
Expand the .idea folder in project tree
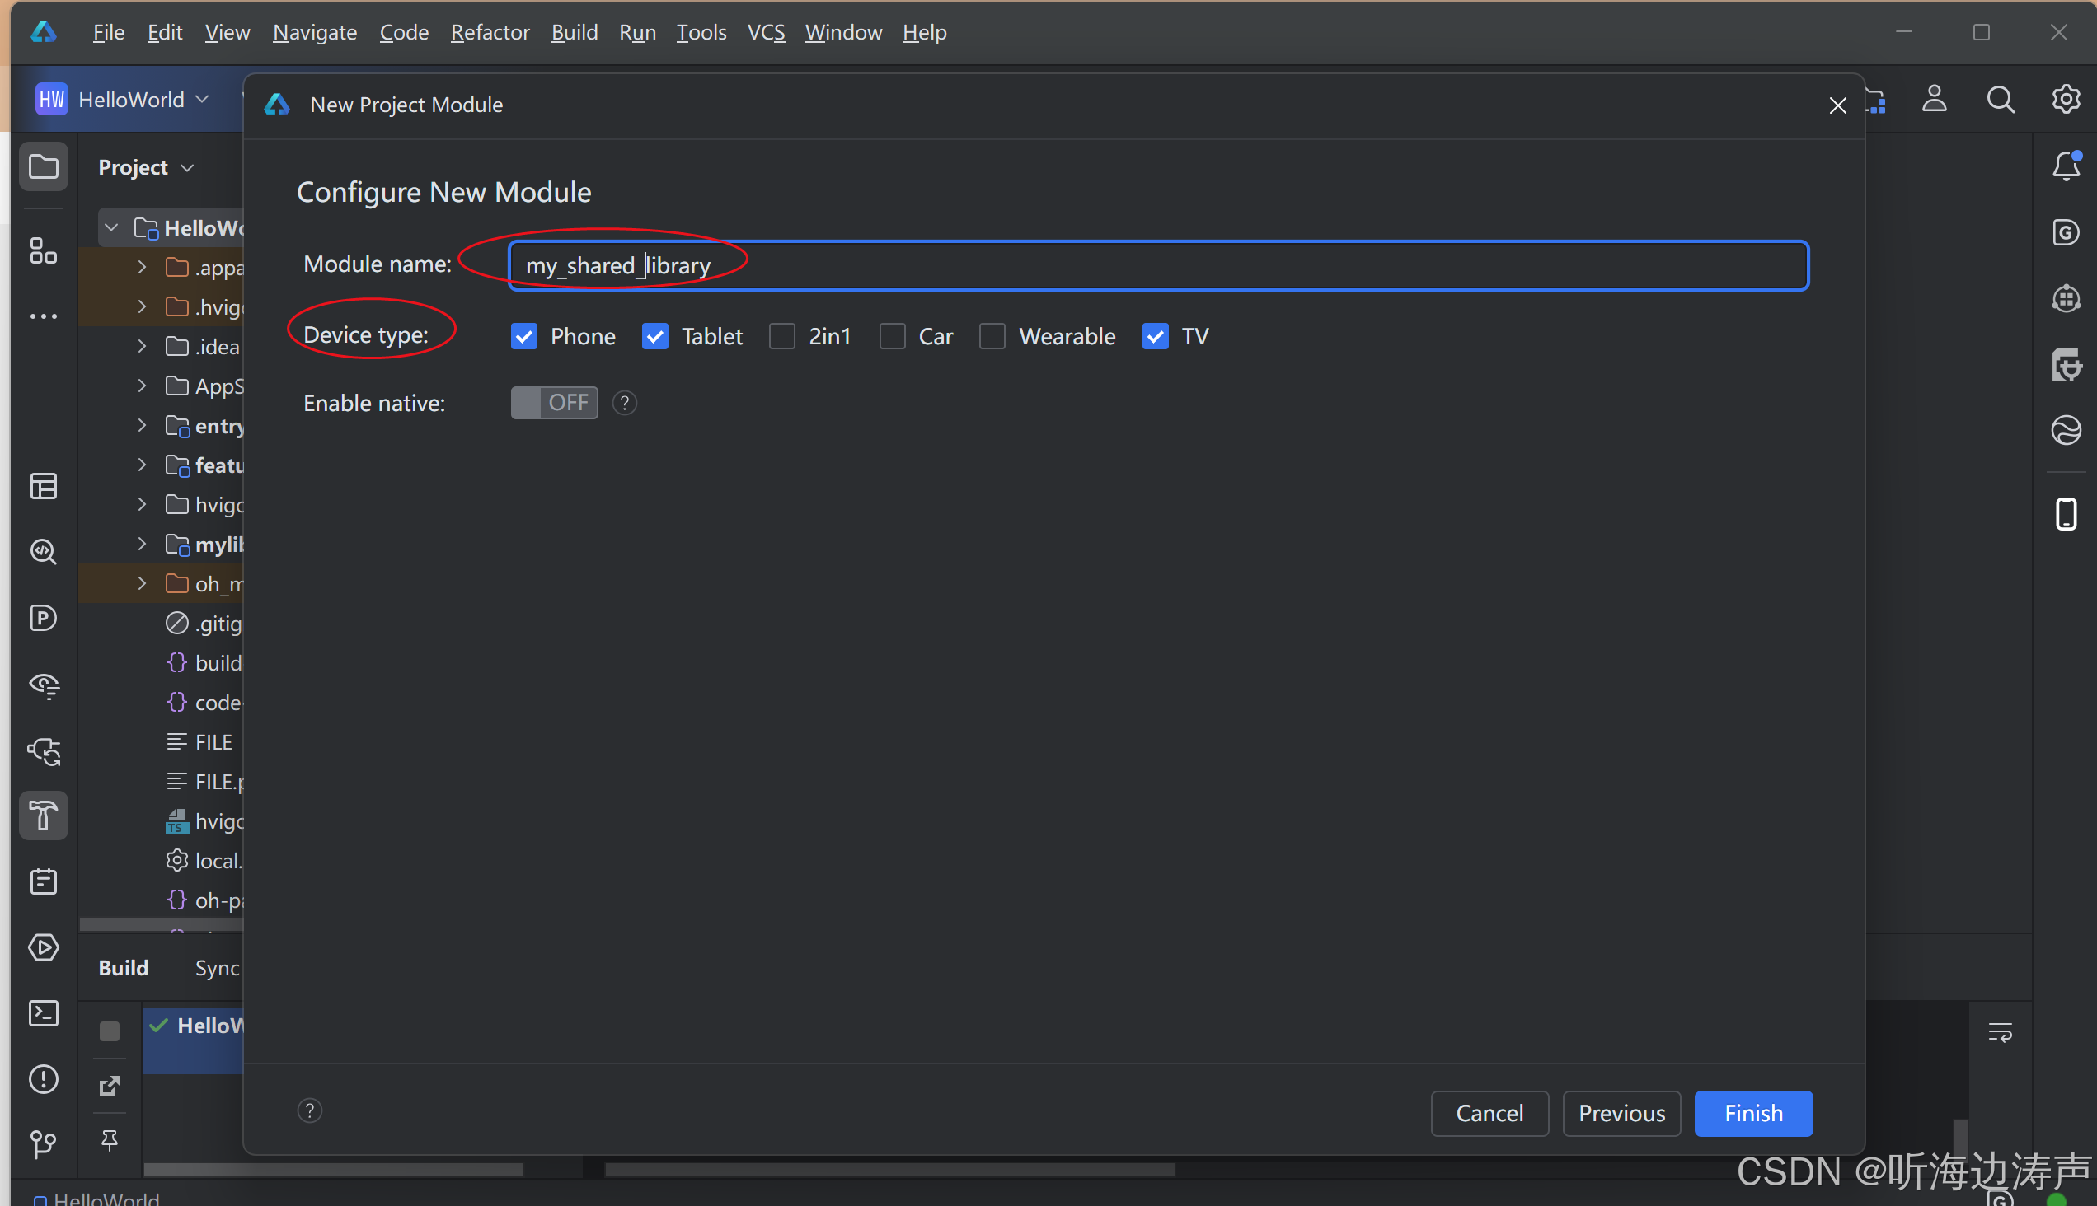(142, 346)
